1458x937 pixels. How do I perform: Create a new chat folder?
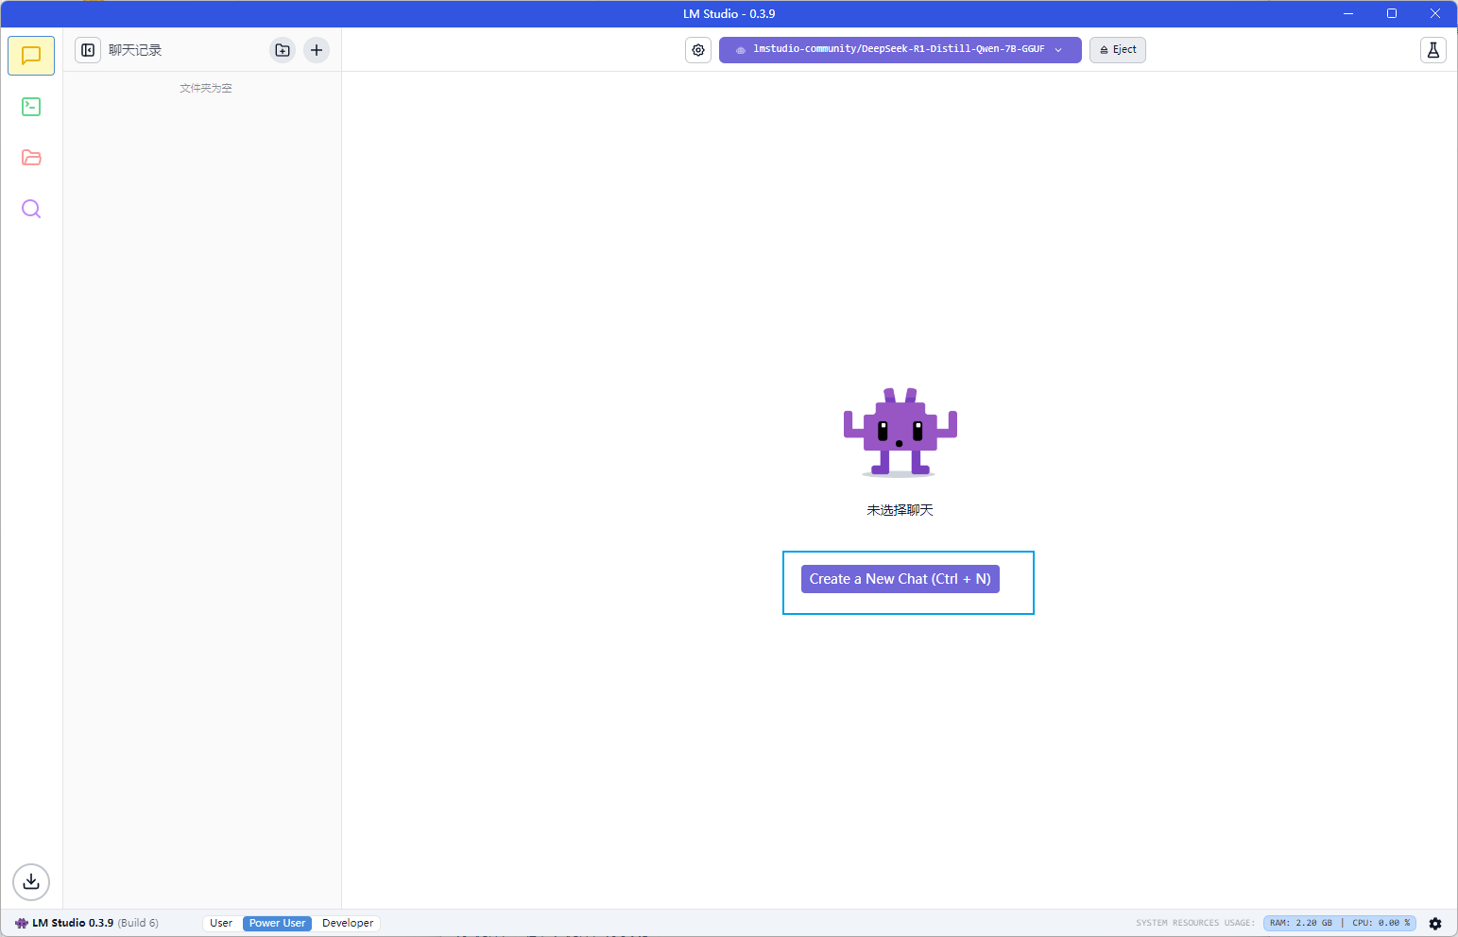click(283, 50)
